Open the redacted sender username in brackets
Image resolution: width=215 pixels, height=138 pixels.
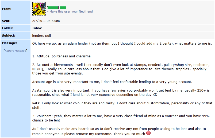click(53, 8)
